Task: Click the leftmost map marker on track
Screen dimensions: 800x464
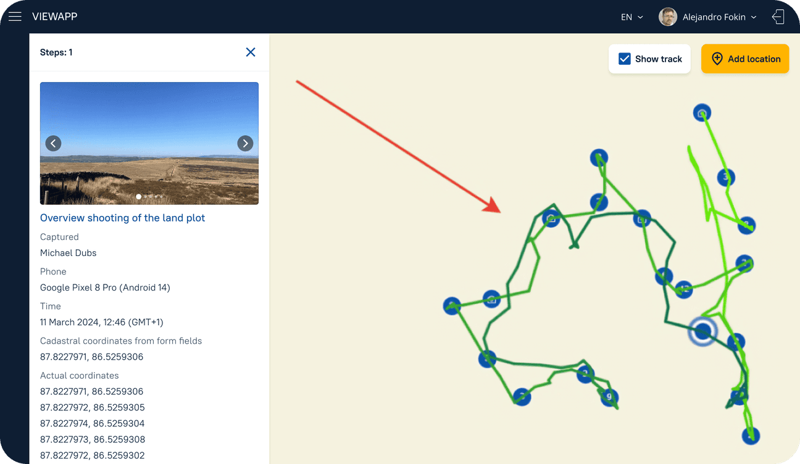Action: (x=452, y=306)
